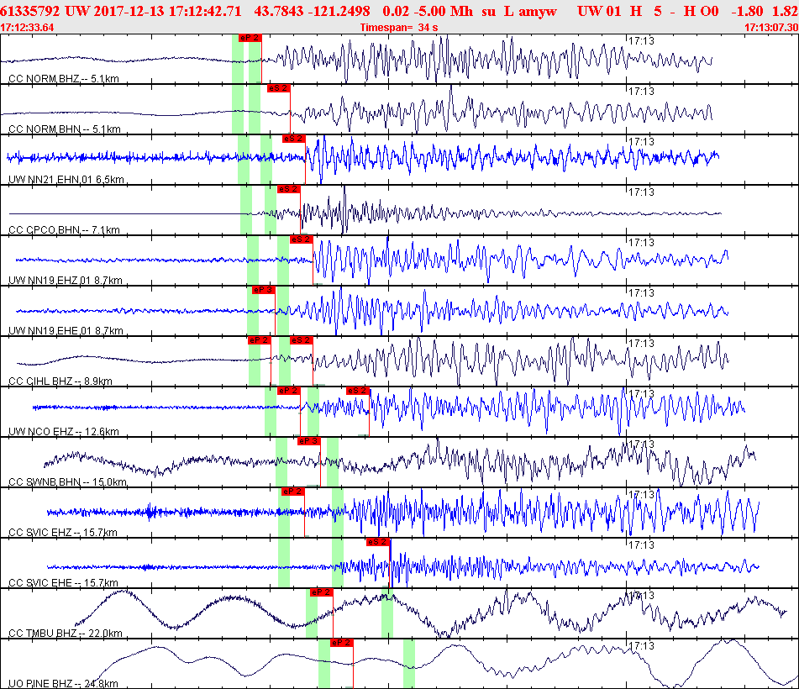The height and width of the screenshot is (689, 799).
Task: Select the eS 2 pick on NCO EHZ trace
Action: [x=357, y=391]
